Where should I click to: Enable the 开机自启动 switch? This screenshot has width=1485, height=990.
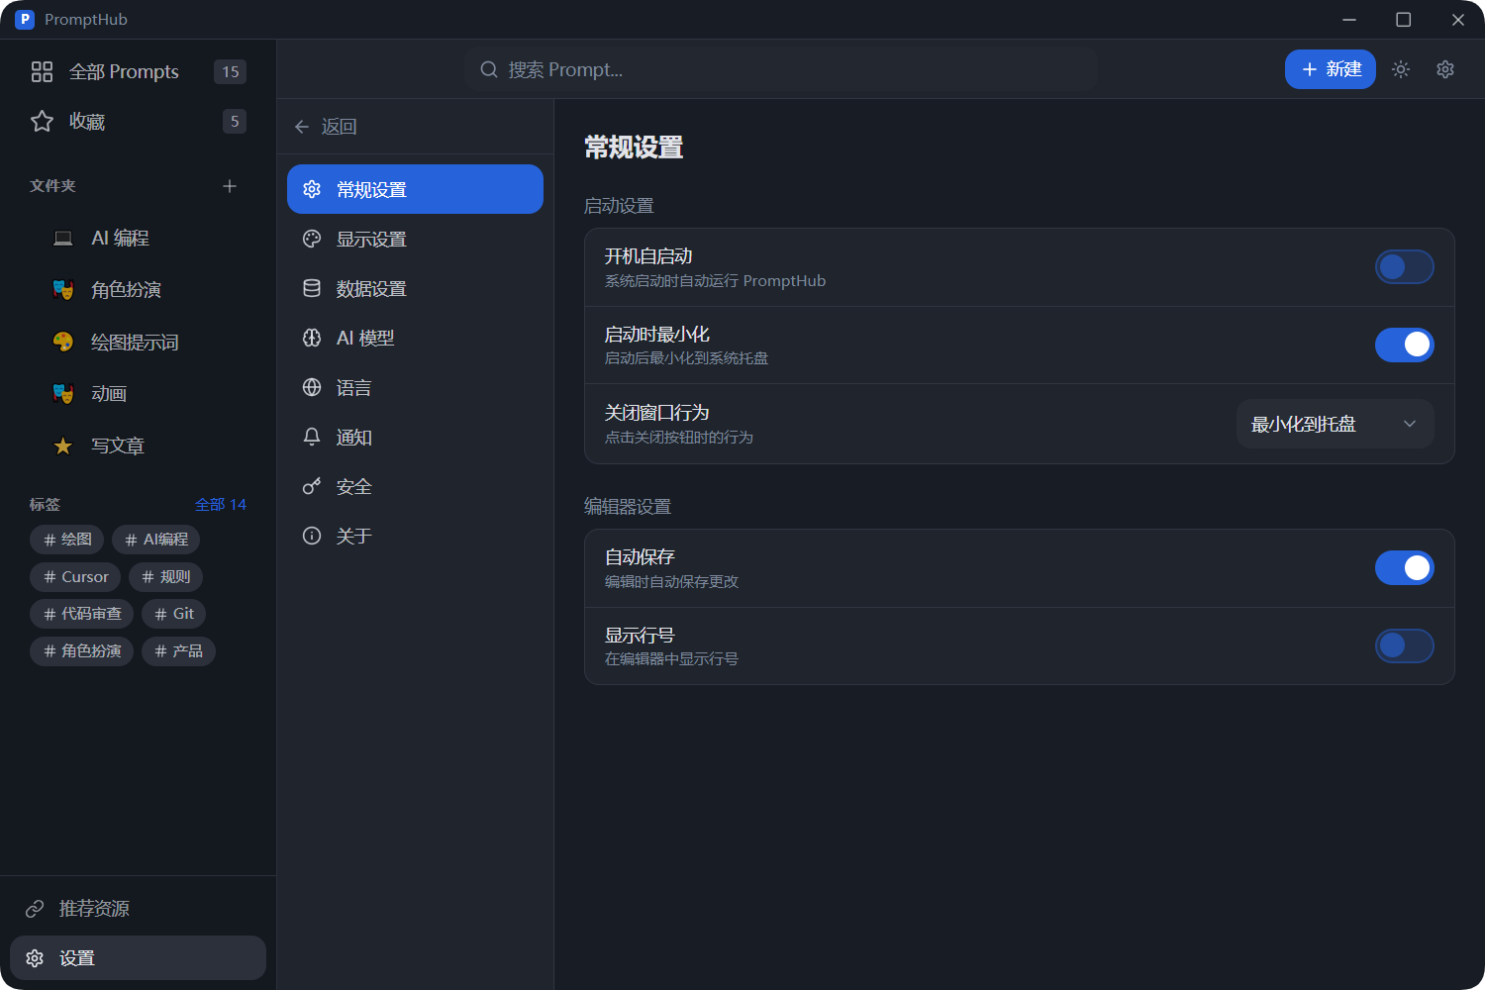point(1404,267)
